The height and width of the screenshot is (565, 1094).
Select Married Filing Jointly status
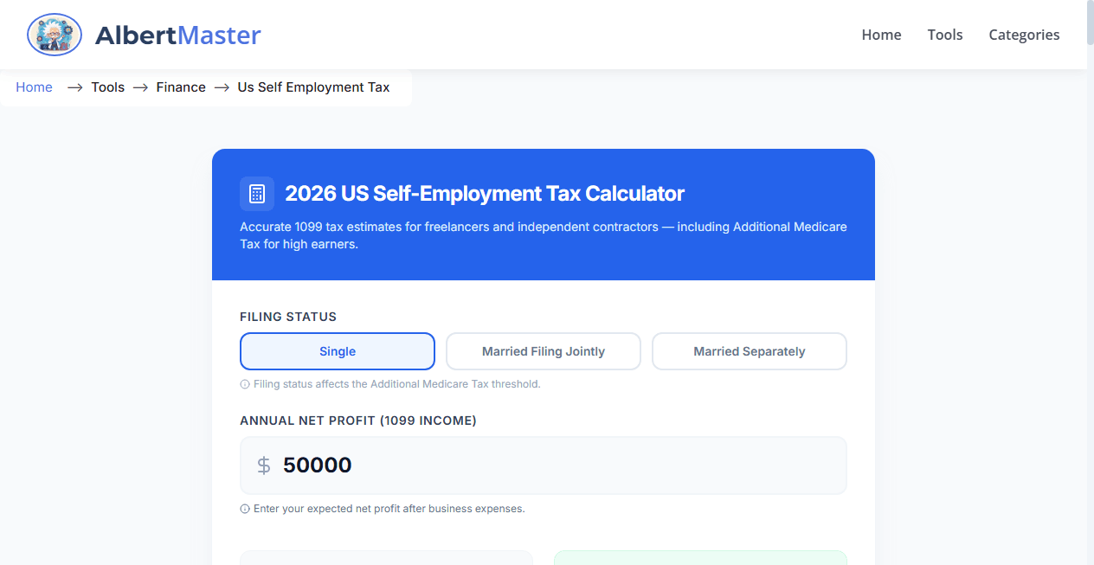pos(543,350)
